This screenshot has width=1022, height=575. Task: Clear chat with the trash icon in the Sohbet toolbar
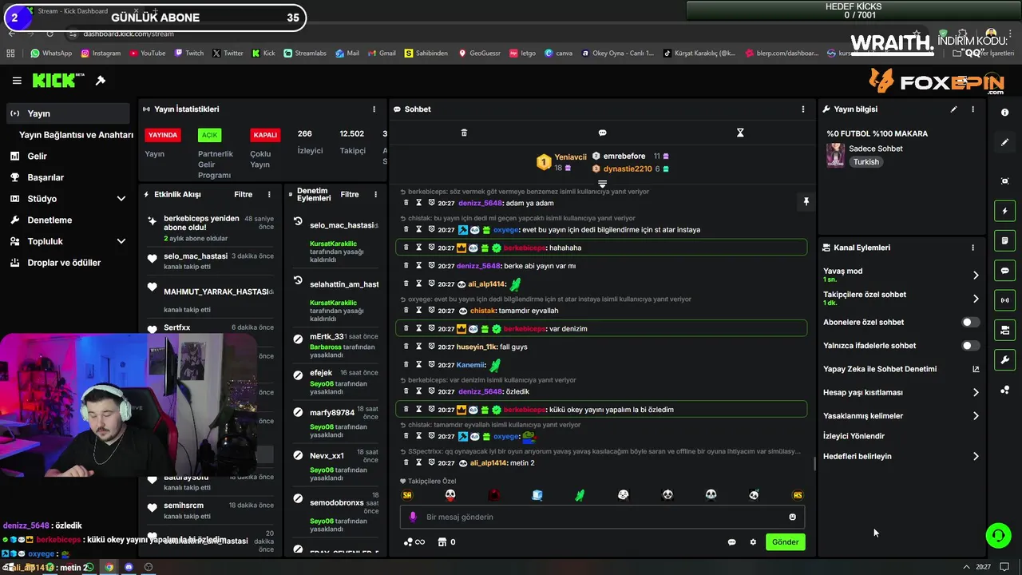(x=464, y=133)
